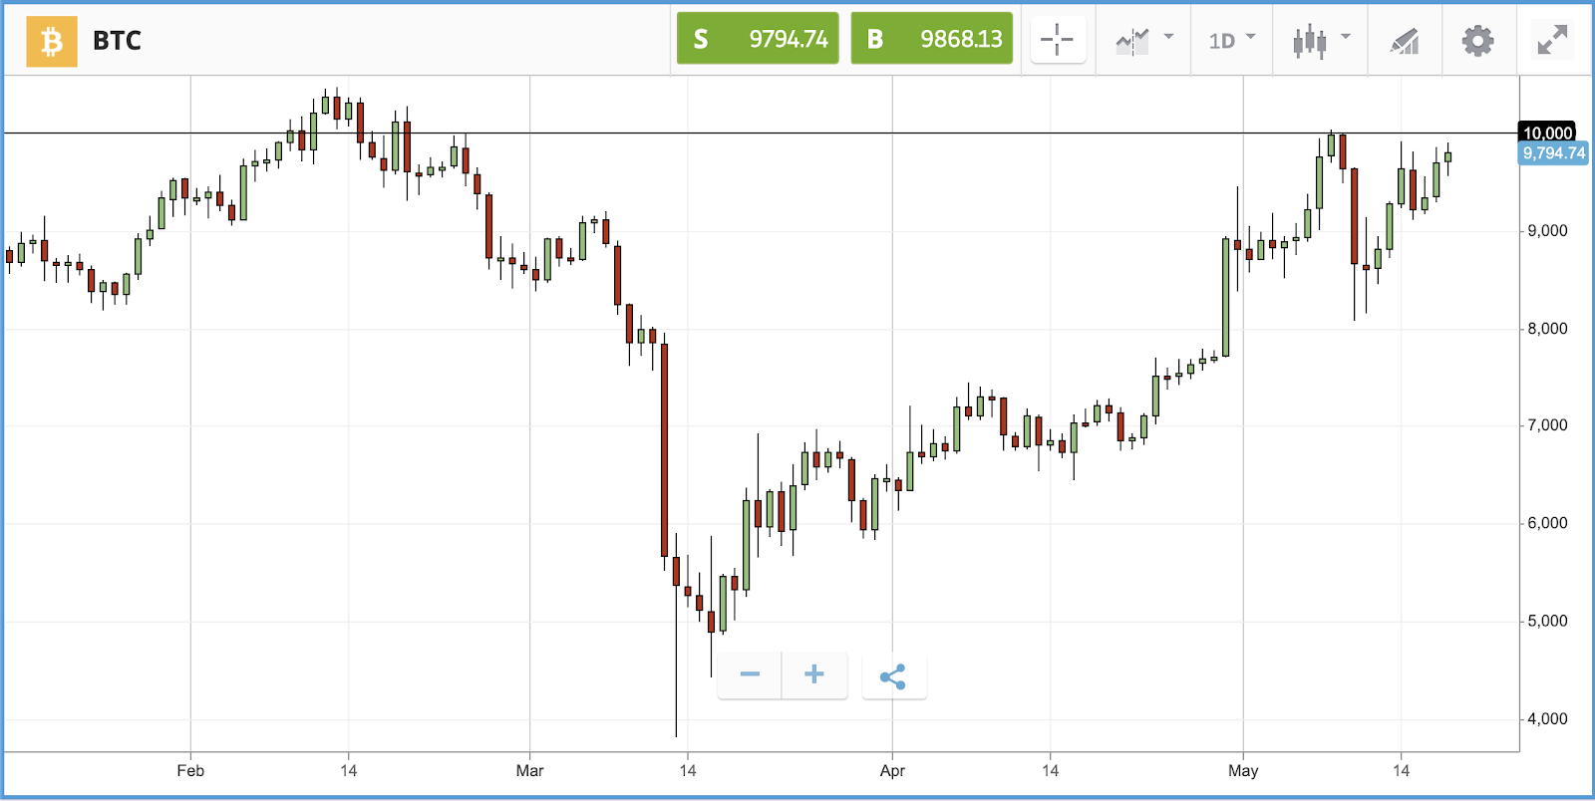Open the candlestick chart type dropdown
The height and width of the screenshot is (801, 1595).
[x=1321, y=41]
